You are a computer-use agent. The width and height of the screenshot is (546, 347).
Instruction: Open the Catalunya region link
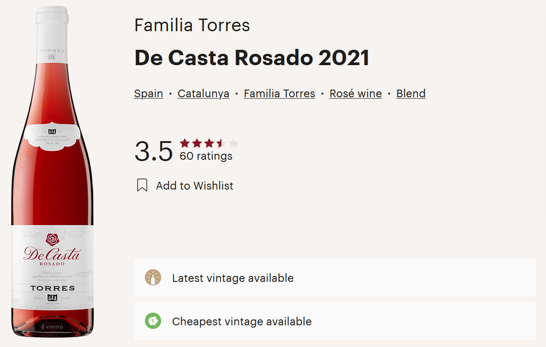(203, 94)
